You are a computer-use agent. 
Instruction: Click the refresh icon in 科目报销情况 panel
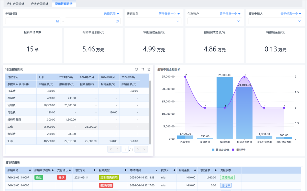[136, 69]
